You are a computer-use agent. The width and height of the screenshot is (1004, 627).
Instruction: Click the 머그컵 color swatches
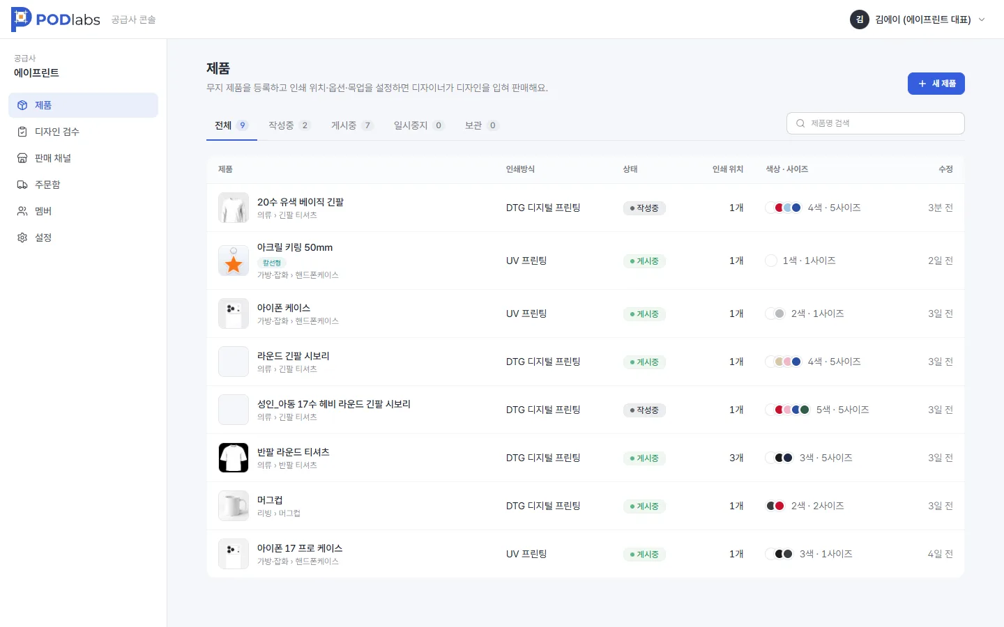tap(775, 506)
